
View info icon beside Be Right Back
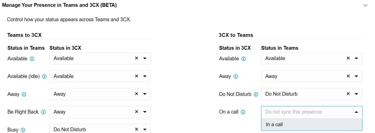point(43,112)
